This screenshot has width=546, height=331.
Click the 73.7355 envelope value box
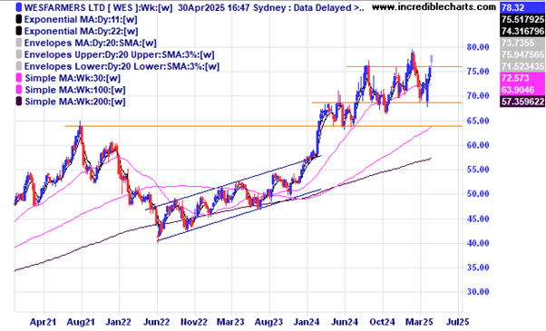(x=522, y=44)
